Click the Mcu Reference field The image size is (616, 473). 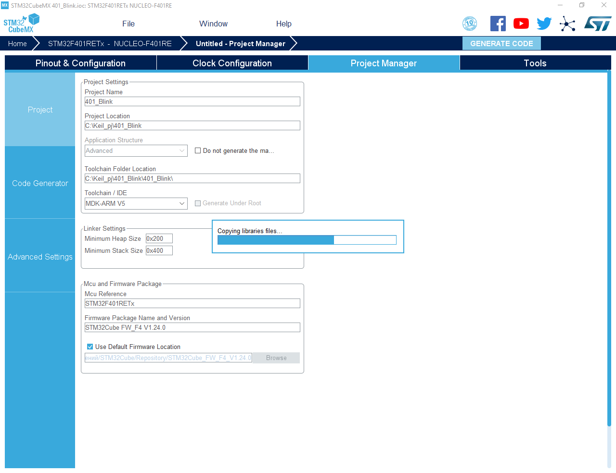tap(192, 303)
